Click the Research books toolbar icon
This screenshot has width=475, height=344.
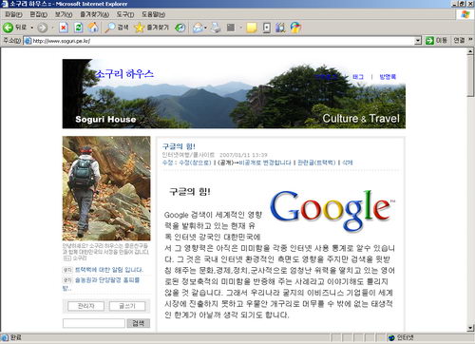(x=280, y=28)
